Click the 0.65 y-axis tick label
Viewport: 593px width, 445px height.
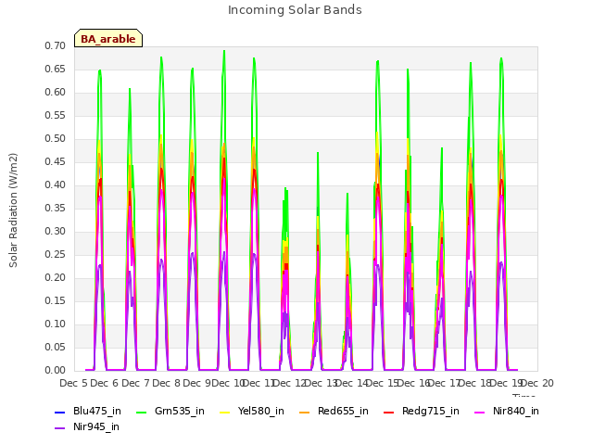[x=56, y=69]
